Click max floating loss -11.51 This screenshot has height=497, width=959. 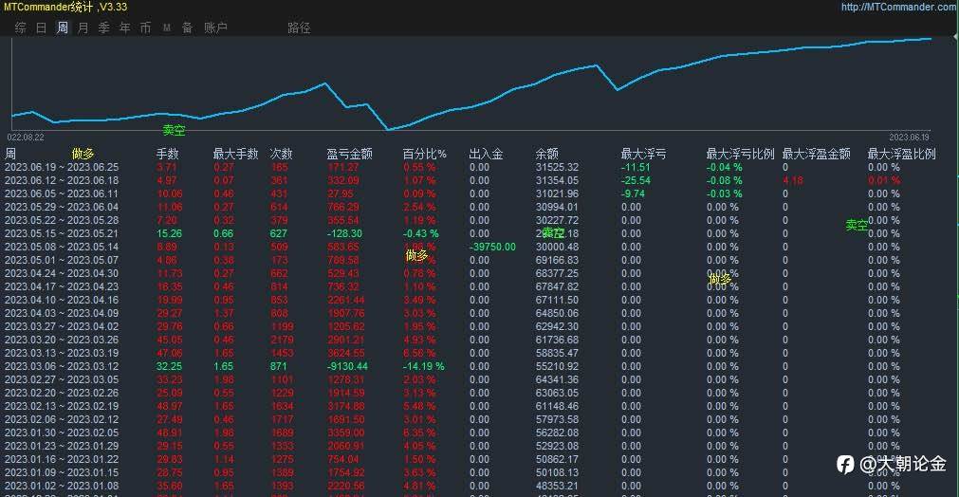[636, 167]
